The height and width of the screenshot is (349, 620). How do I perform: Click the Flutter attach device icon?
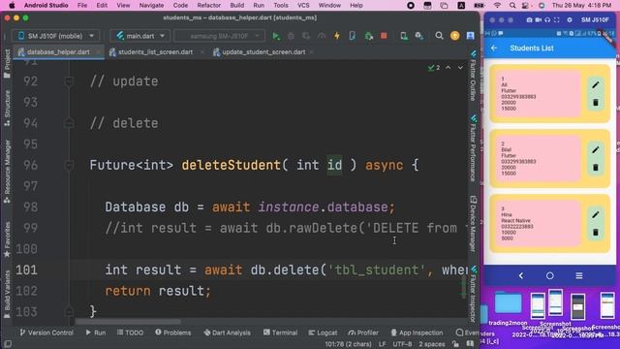click(353, 36)
